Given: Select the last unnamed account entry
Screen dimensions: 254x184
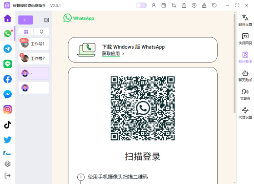Looking at the screenshot, I should [x=34, y=88].
